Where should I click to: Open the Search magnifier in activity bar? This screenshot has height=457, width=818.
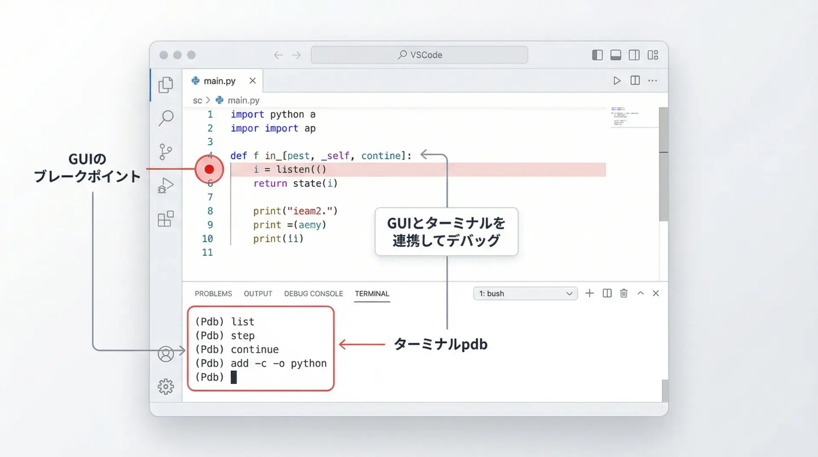166,118
